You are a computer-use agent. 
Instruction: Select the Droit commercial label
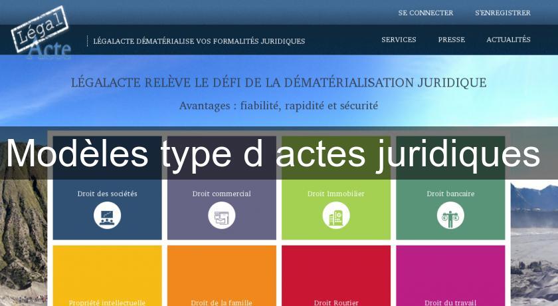pyautogui.click(x=222, y=194)
